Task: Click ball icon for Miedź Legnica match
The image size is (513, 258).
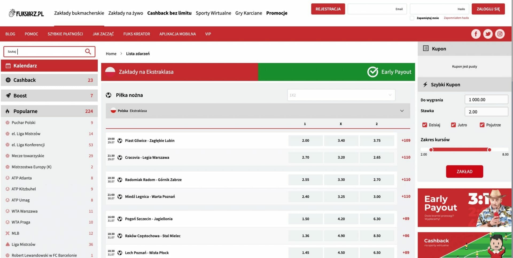Action: (120, 197)
